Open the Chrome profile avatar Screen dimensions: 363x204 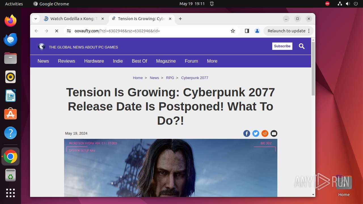[257, 31]
